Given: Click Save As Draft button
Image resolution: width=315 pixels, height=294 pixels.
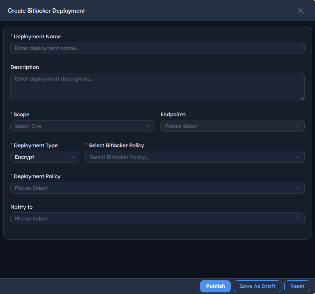Looking at the screenshot, I should [257, 286].
